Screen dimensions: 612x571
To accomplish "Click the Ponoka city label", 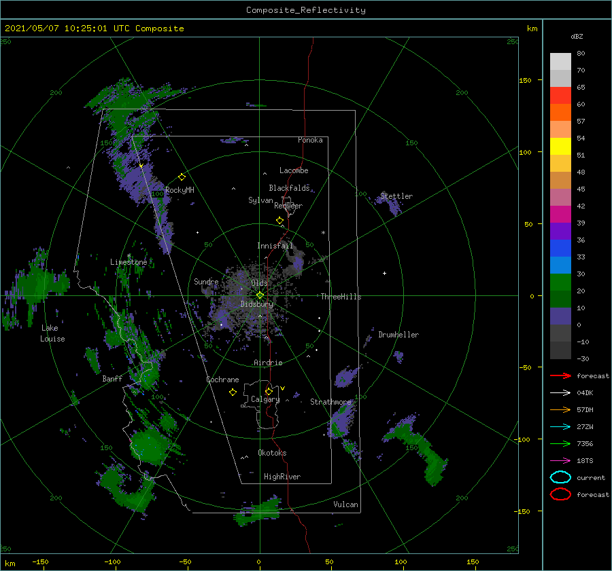I will (x=310, y=140).
